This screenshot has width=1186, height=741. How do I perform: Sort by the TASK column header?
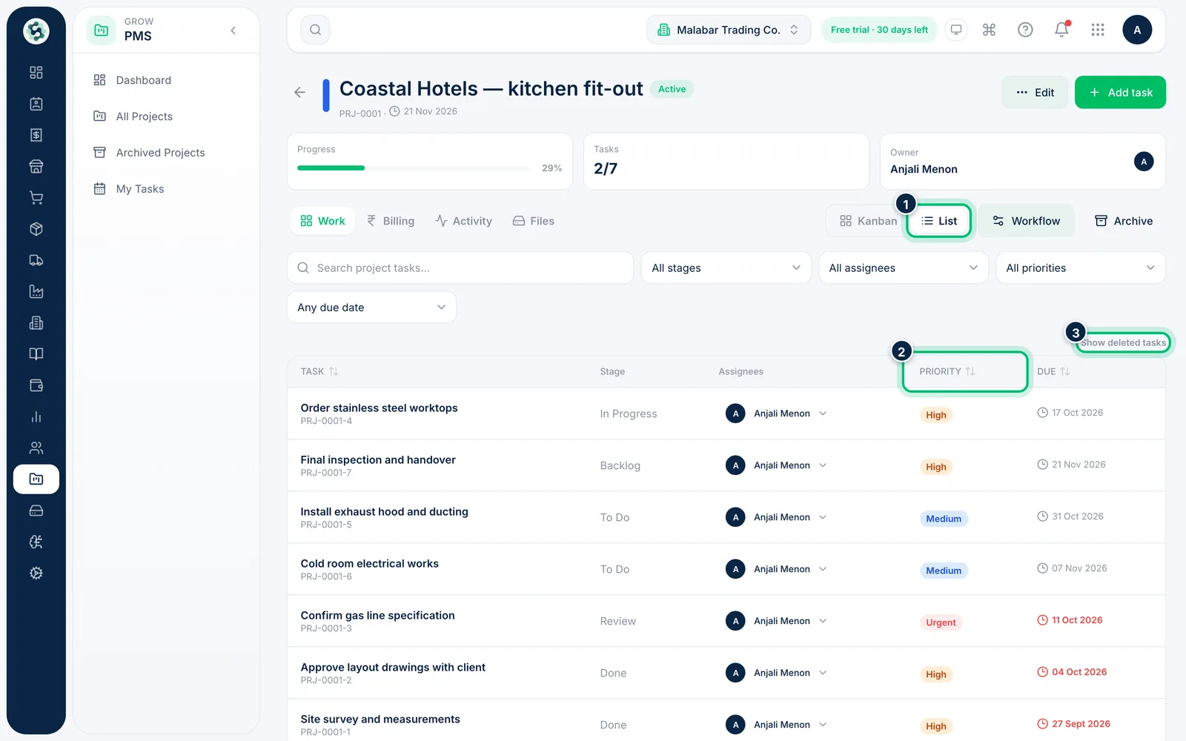(319, 371)
